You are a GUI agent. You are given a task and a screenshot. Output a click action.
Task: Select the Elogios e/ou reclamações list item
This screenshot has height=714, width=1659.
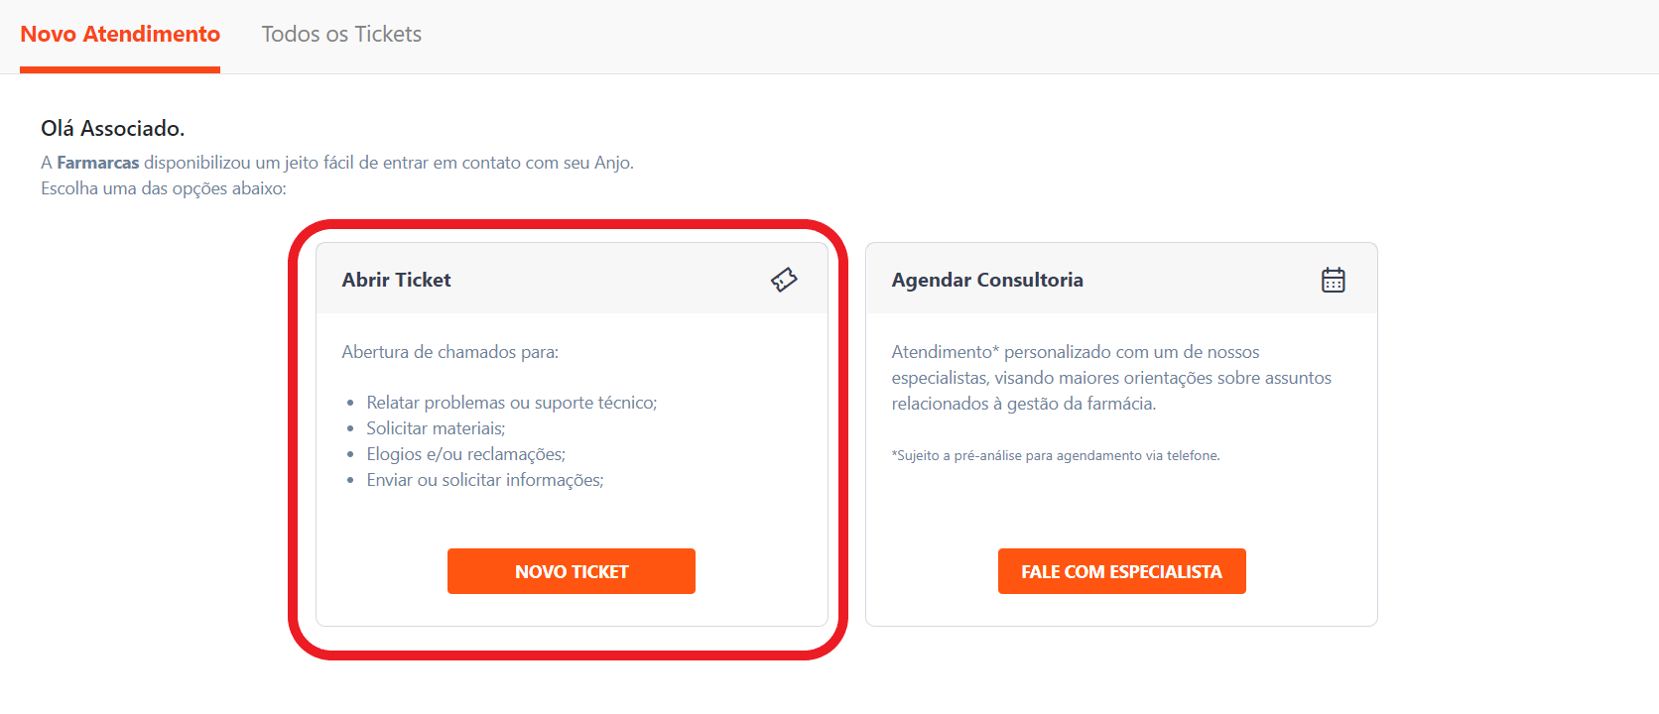[465, 454]
